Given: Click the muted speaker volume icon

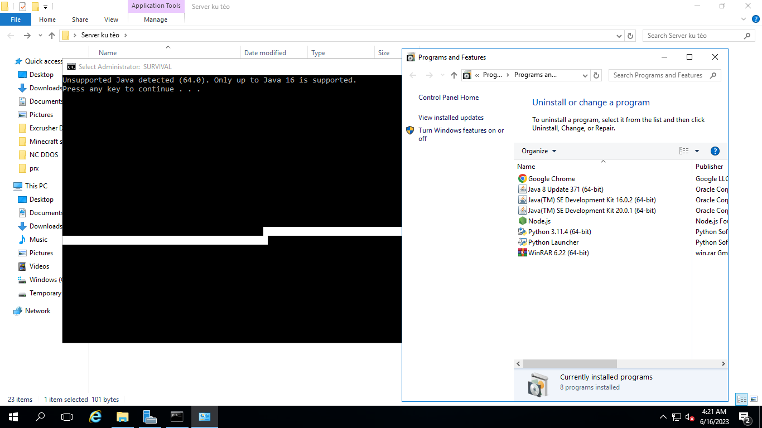Looking at the screenshot, I should [x=690, y=417].
